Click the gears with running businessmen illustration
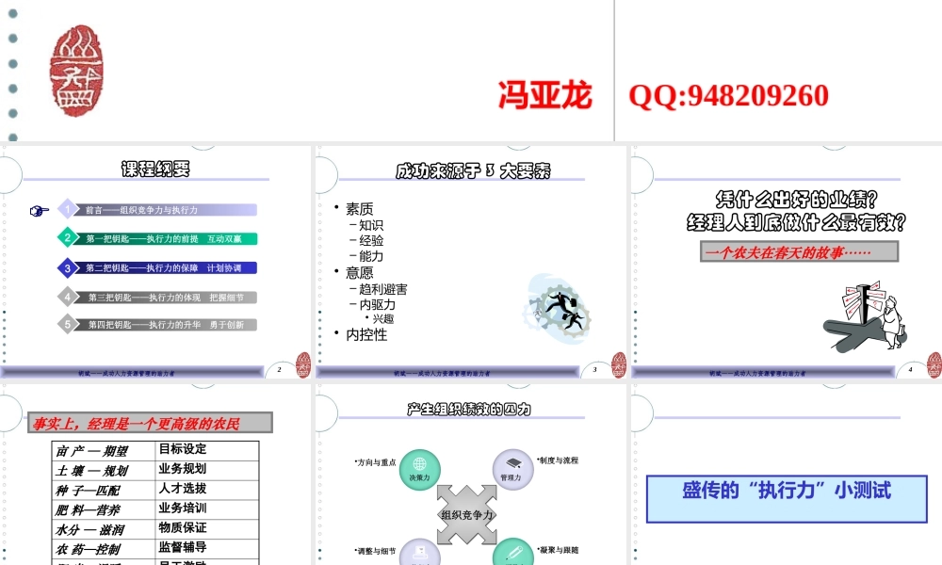 coord(557,308)
